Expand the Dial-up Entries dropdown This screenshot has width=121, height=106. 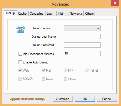[x=82, y=28]
